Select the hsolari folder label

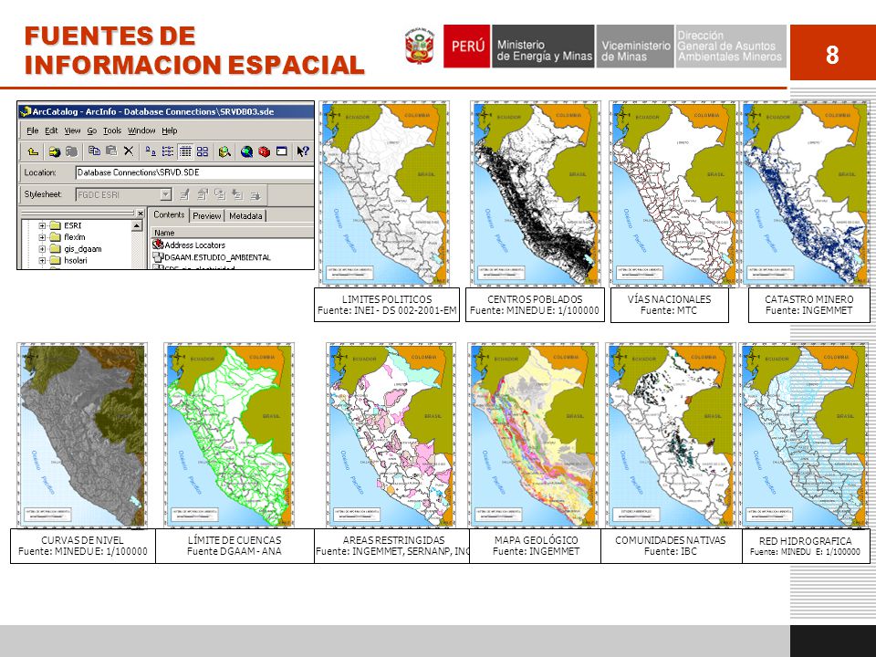click(76, 260)
